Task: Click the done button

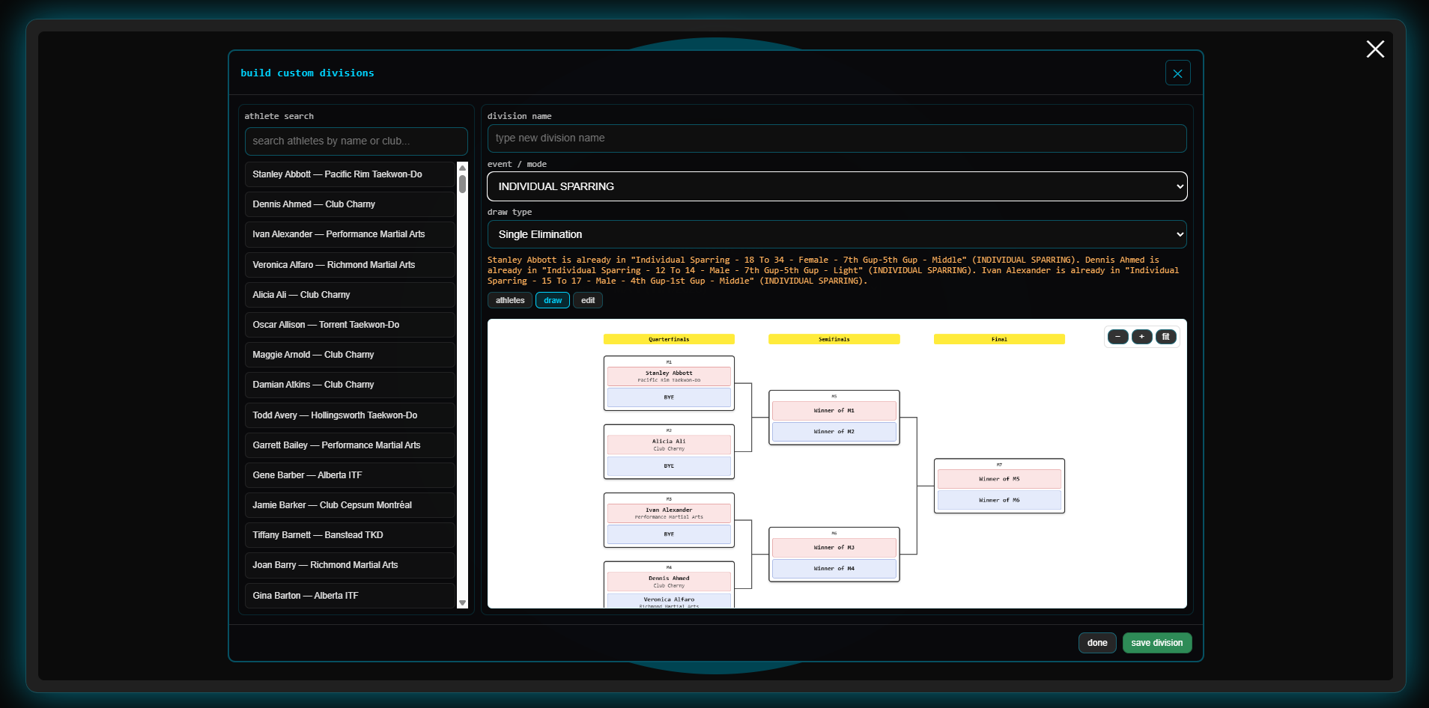Action: pos(1097,643)
